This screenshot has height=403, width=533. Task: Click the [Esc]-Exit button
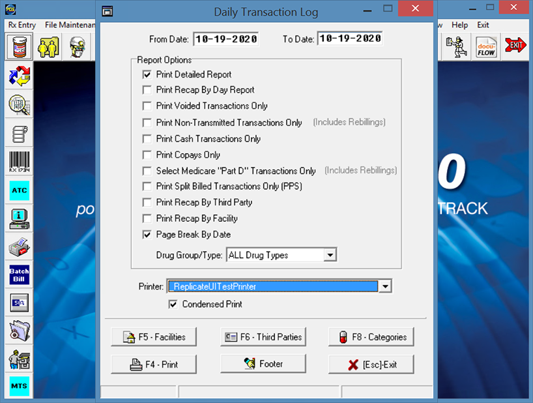[371, 365]
